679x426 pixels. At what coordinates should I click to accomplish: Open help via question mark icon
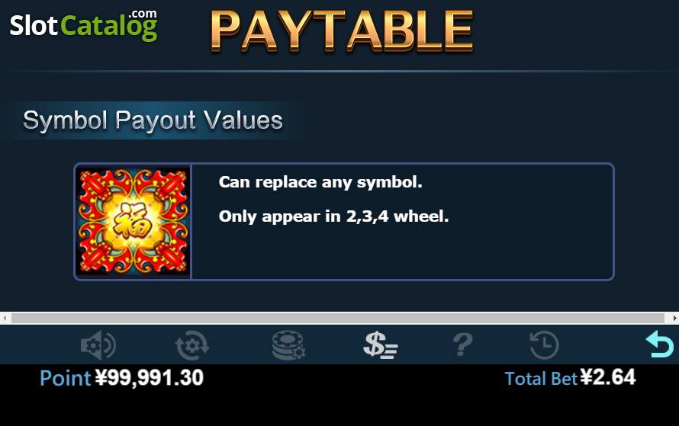click(462, 344)
